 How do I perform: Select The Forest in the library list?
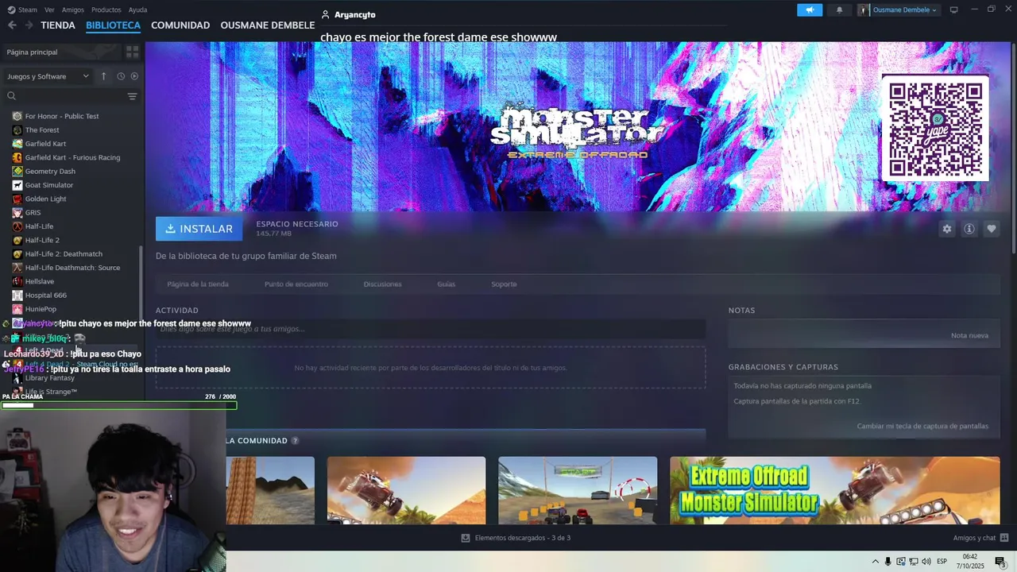tap(42, 129)
